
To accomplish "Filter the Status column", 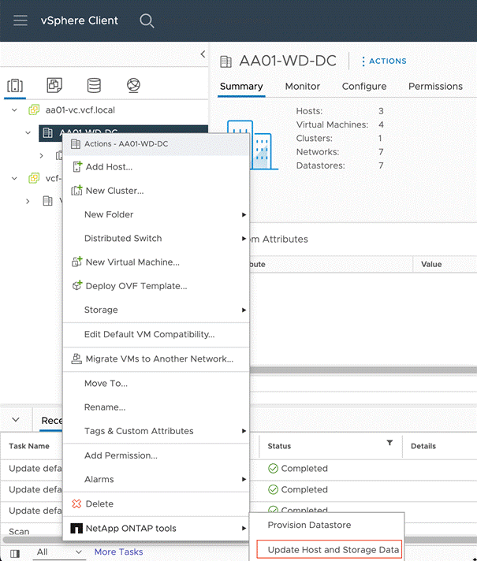I will 389,443.
